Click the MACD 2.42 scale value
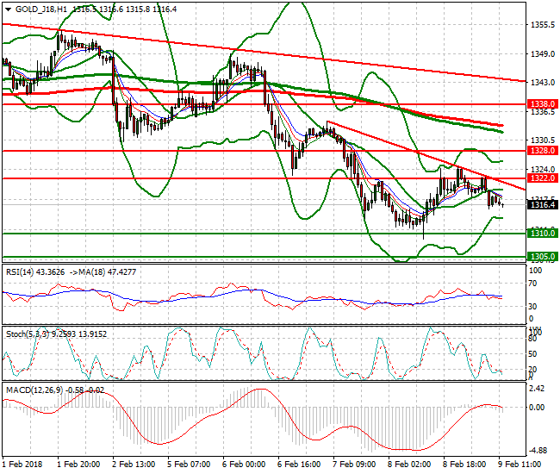 coord(537,389)
